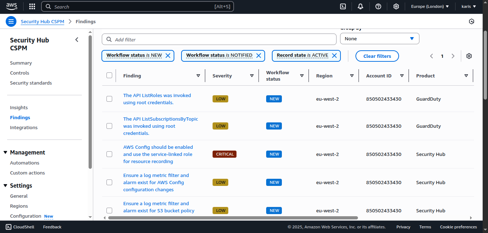Viewport: 488px width, 233px height.
Task: Select all findings with header checkbox
Action: pos(109,75)
